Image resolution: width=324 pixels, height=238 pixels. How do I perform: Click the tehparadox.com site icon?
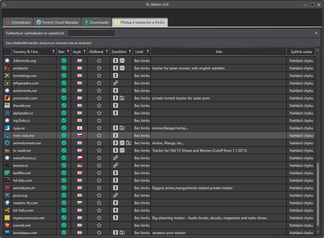coord(7,83)
